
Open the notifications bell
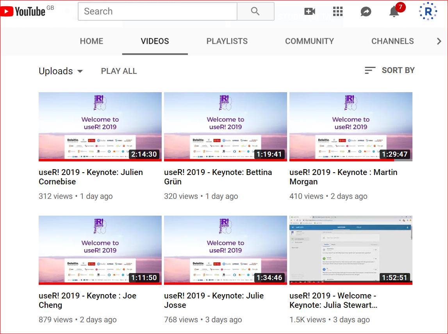click(394, 12)
